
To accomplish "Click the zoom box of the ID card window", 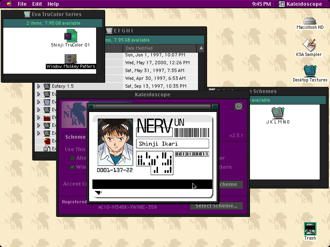I will click(215, 107).
